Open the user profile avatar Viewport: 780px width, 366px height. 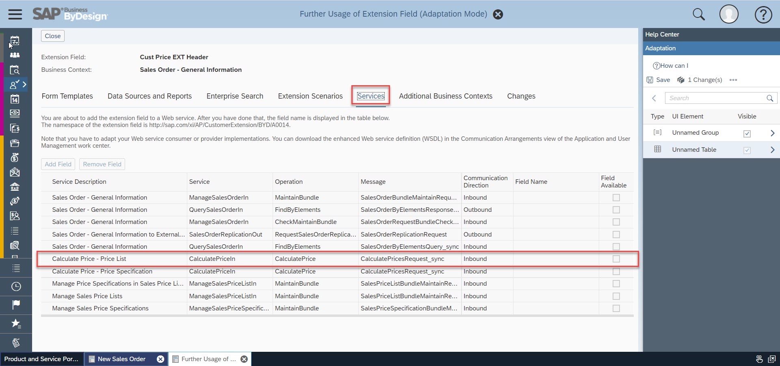click(x=729, y=14)
